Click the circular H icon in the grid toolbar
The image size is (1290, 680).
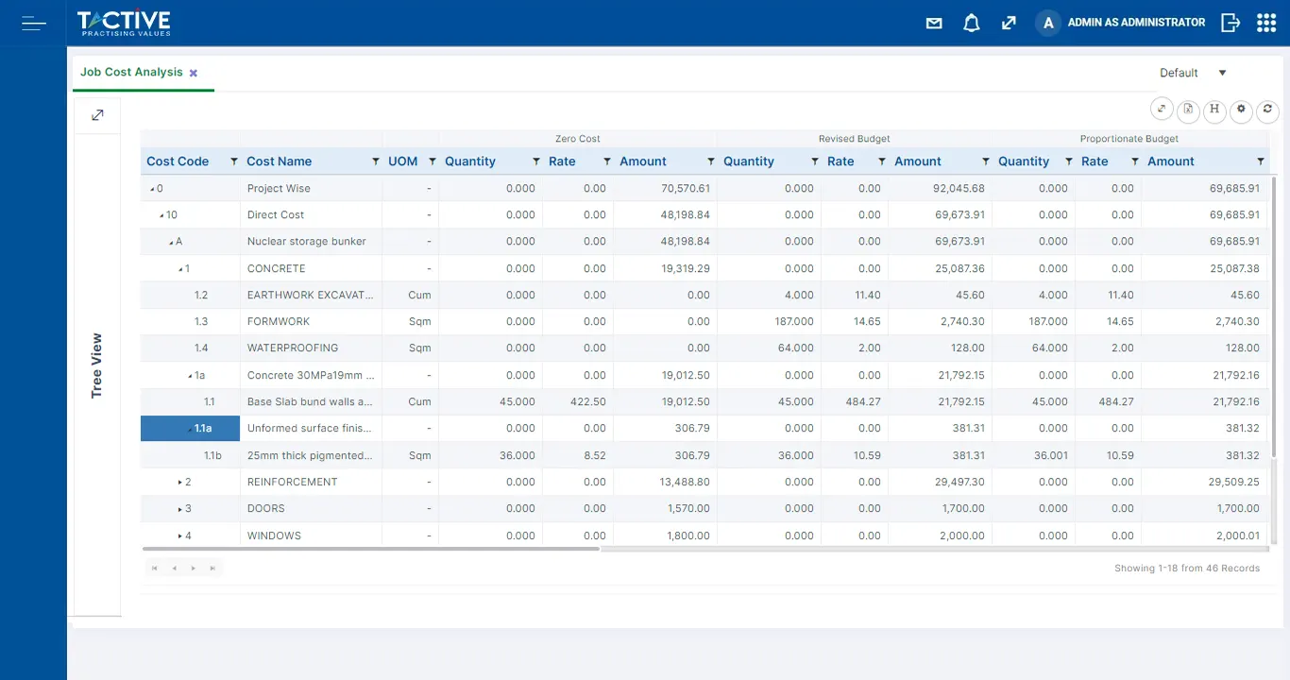(1214, 110)
